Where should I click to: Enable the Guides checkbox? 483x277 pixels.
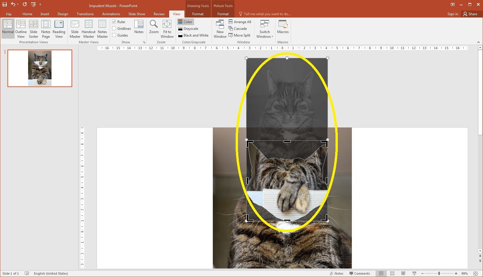click(x=114, y=35)
